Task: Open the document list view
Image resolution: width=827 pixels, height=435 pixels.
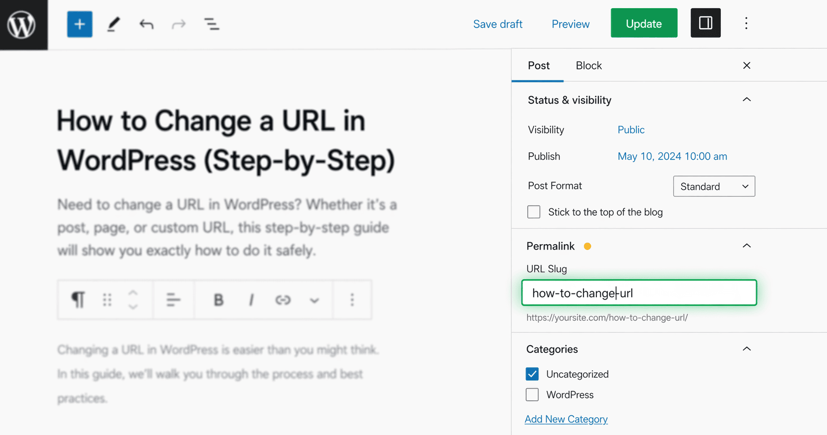Action: (x=211, y=24)
